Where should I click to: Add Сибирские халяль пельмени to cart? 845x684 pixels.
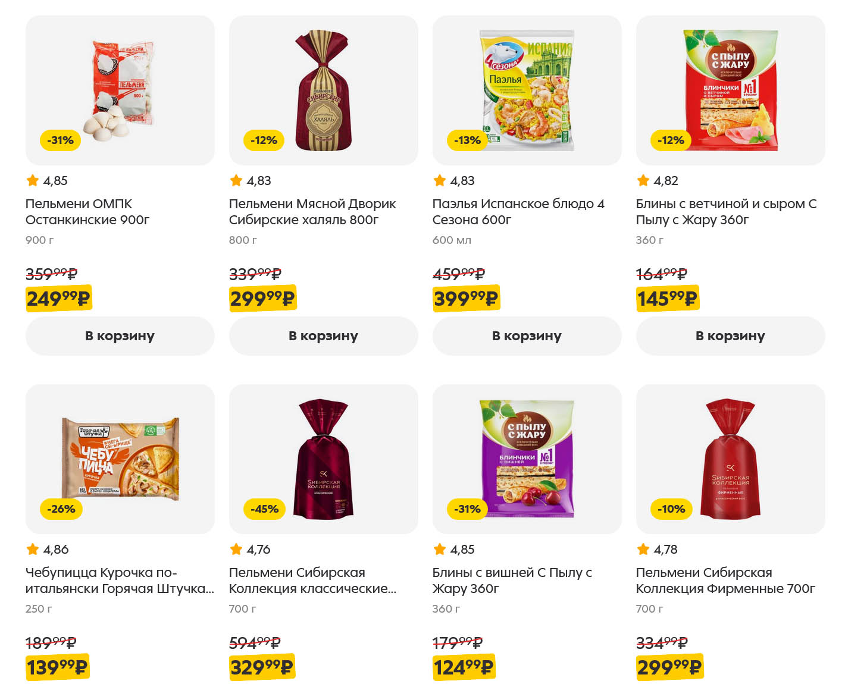tap(323, 336)
